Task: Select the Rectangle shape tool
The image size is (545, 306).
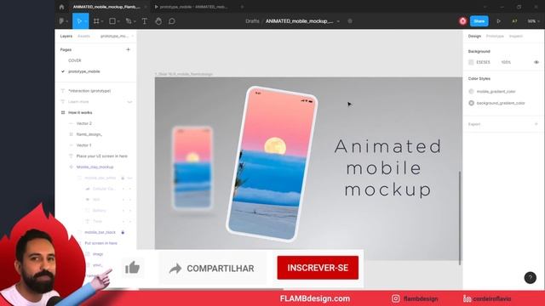Action: point(112,21)
